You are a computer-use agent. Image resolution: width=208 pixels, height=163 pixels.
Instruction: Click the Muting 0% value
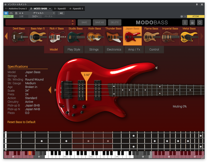tap(180, 106)
